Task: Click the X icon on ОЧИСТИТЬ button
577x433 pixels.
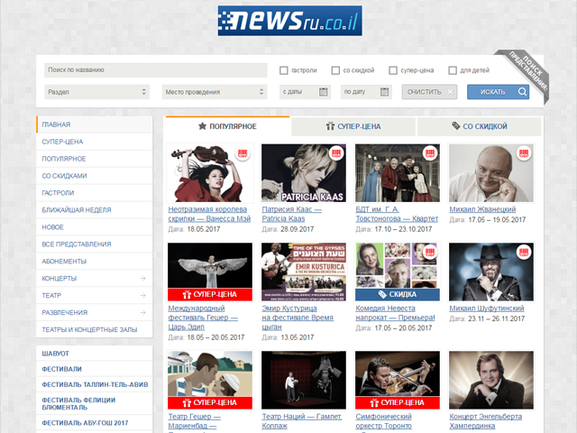Action: point(451,92)
